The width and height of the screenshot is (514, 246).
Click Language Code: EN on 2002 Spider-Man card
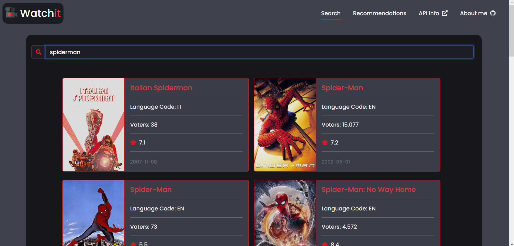349,107
